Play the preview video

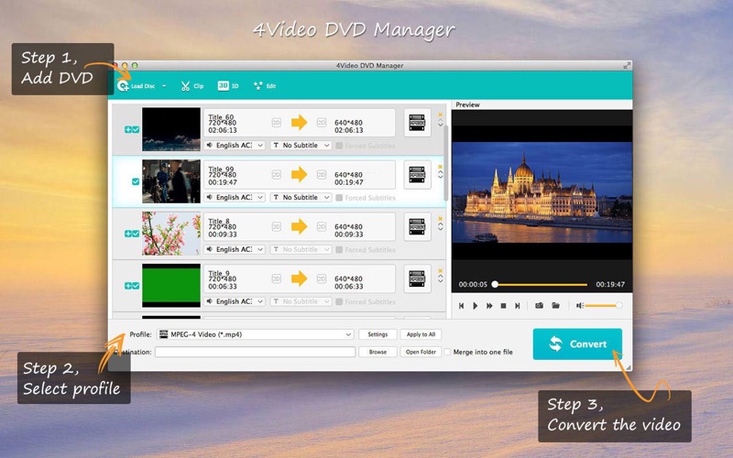click(x=475, y=306)
